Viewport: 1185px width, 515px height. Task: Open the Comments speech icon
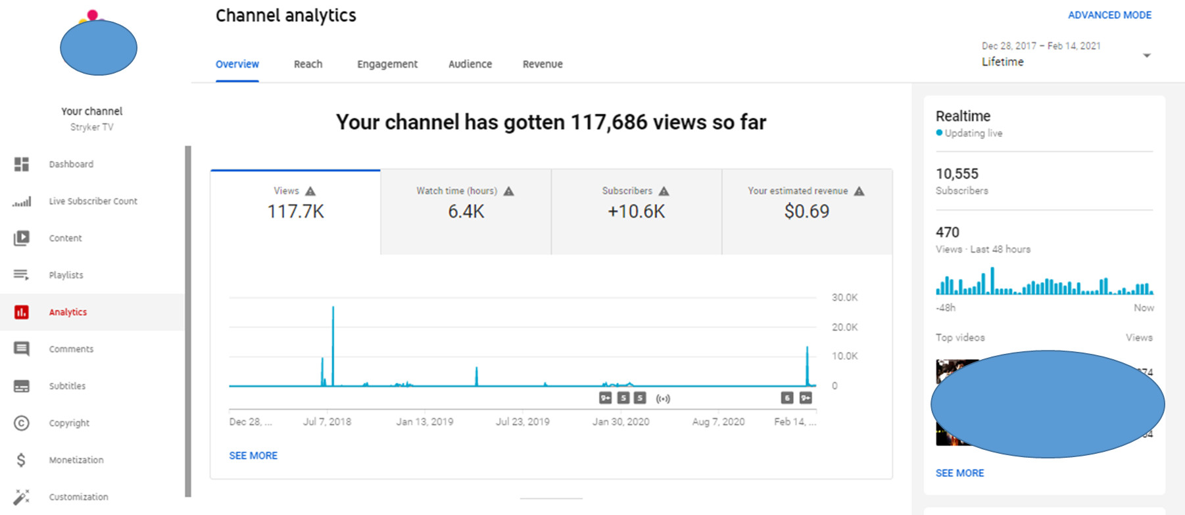22,349
